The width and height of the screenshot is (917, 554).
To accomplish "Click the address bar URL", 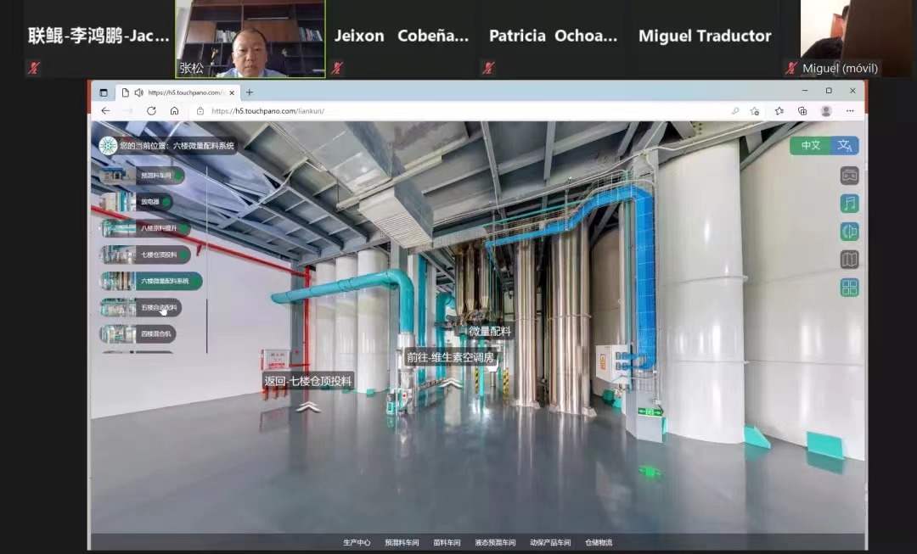I will click(x=267, y=111).
